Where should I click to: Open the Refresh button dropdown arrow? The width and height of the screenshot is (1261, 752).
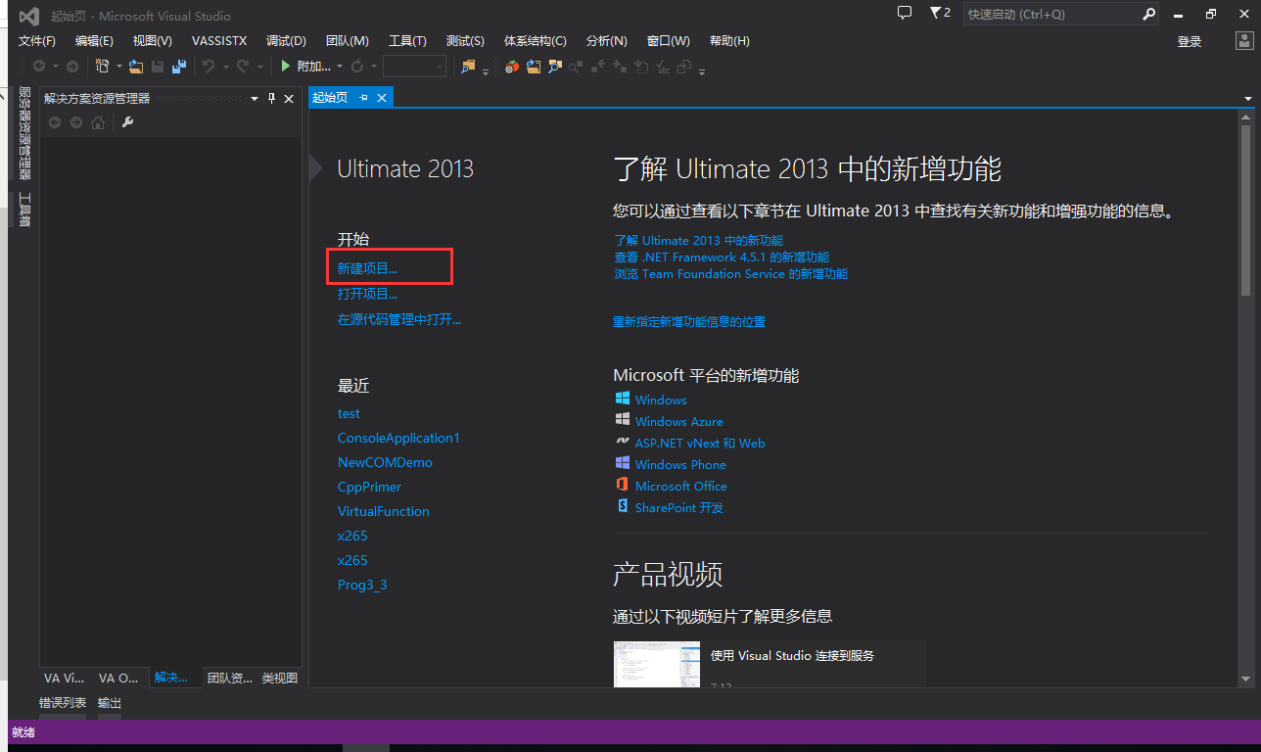click(x=374, y=66)
